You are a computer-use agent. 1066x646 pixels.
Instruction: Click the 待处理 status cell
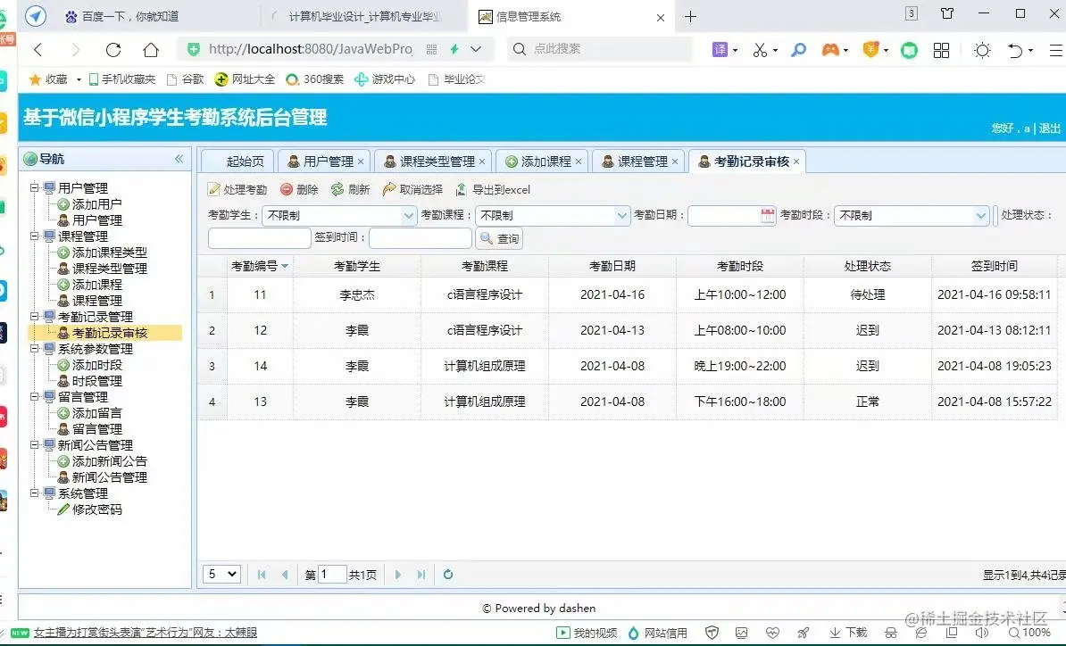pyautogui.click(x=868, y=294)
